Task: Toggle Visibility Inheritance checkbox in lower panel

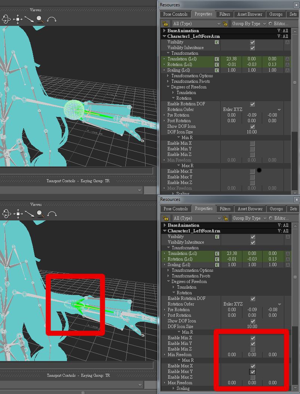Action: [253, 242]
